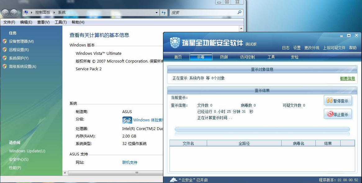Open the 工具 tab in Rising
Viewport: 362px width, 183px height.
(271, 57)
